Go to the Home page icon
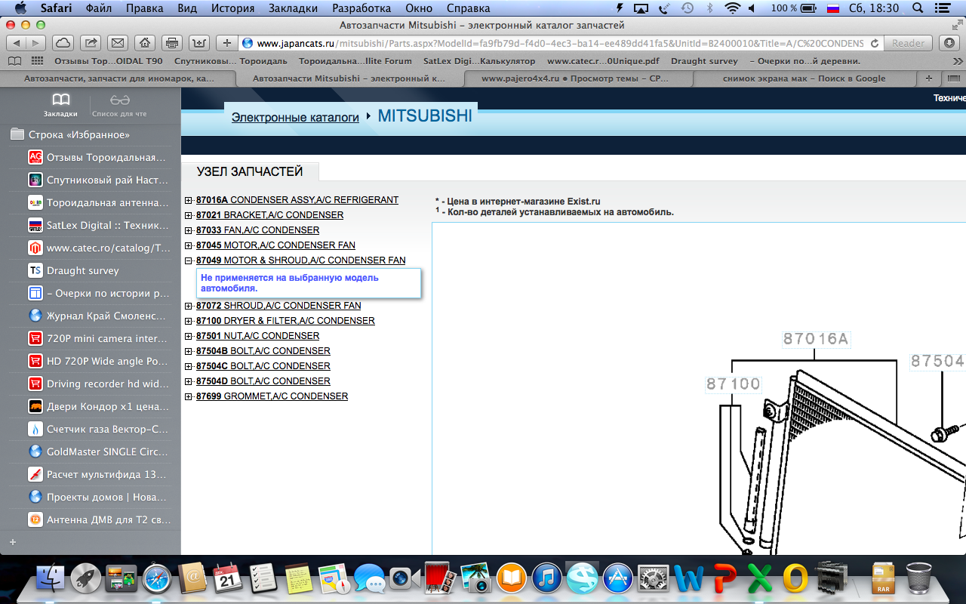This screenshot has width=966, height=604. click(145, 43)
